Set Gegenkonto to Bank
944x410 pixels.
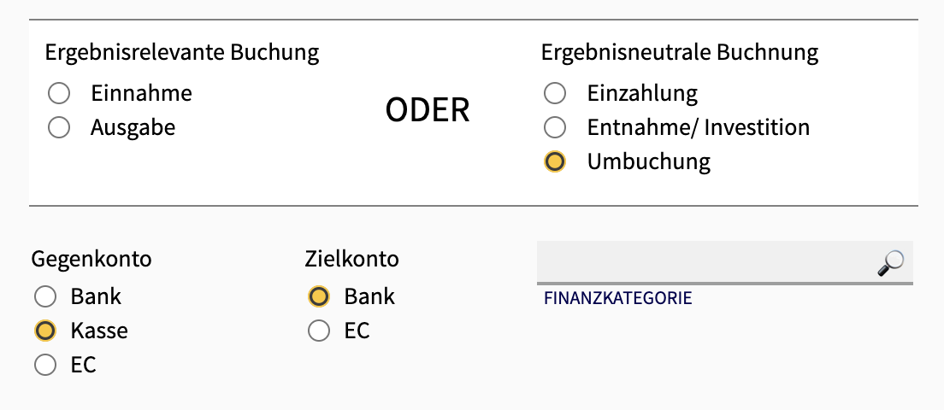coord(45,296)
